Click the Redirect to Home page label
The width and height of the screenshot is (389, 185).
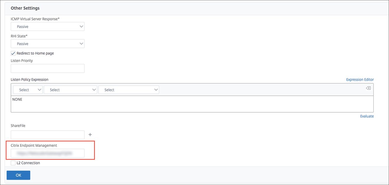35,53
